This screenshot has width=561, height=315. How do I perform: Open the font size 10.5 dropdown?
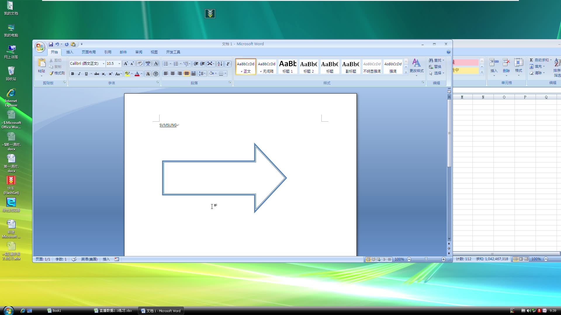click(x=119, y=64)
